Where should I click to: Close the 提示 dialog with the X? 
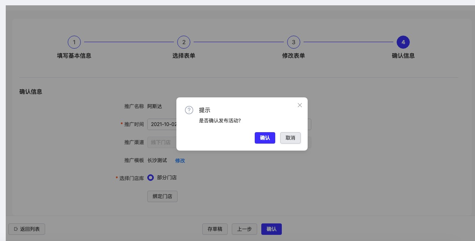pyautogui.click(x=299, y=105)
